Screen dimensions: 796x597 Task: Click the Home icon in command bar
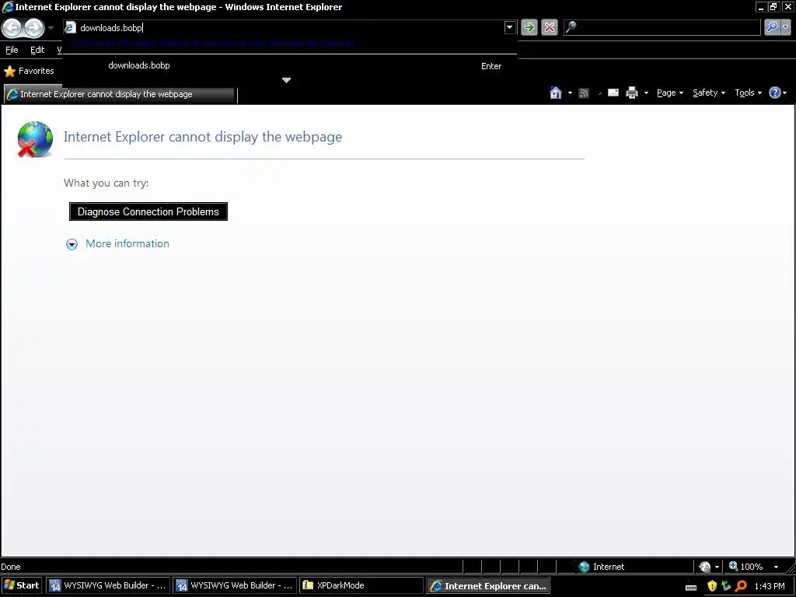coord(556,93)
